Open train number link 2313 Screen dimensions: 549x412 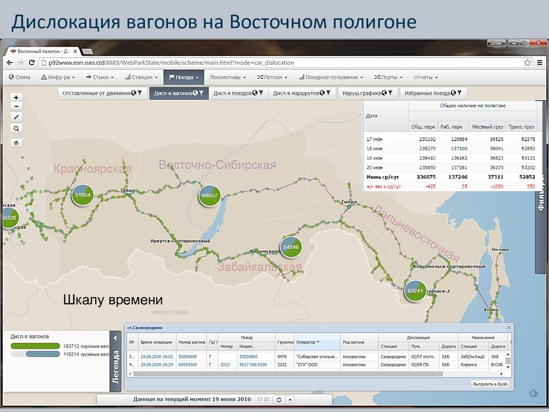225,365
